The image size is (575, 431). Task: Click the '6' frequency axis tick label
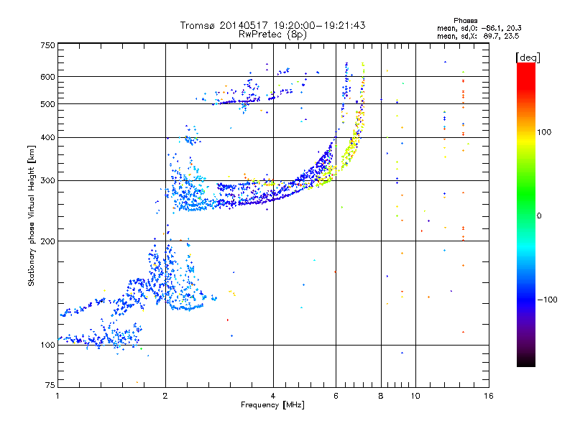tap(336, 396)
